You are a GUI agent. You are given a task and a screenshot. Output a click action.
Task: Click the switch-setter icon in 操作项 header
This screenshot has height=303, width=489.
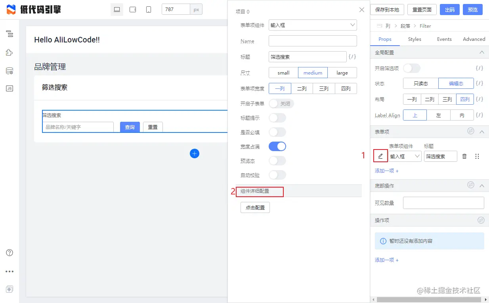click(x=481, y=220)
